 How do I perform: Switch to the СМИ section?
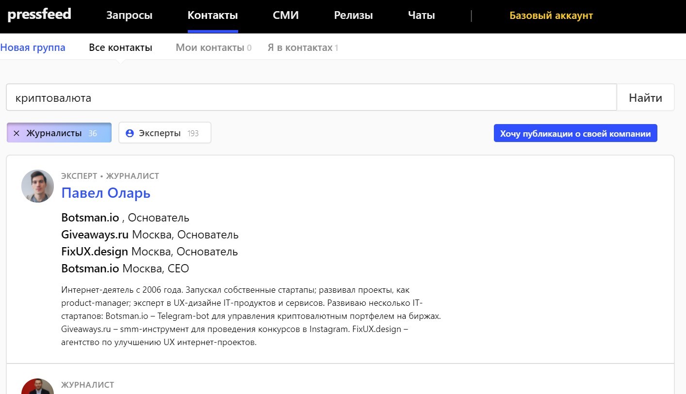tap(286, 16)
